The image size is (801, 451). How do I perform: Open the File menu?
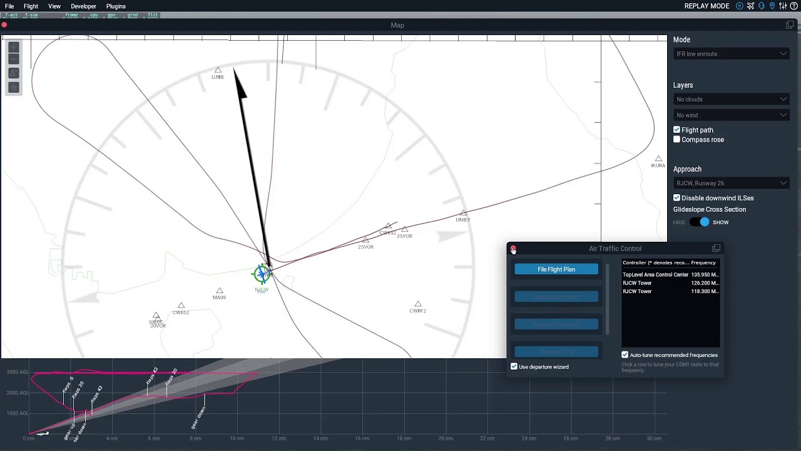9,6
